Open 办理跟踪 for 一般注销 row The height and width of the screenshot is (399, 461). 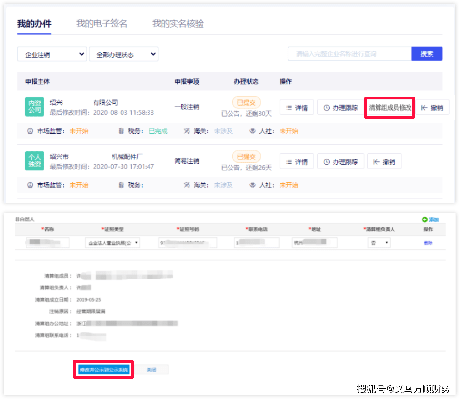coord(340,107)
